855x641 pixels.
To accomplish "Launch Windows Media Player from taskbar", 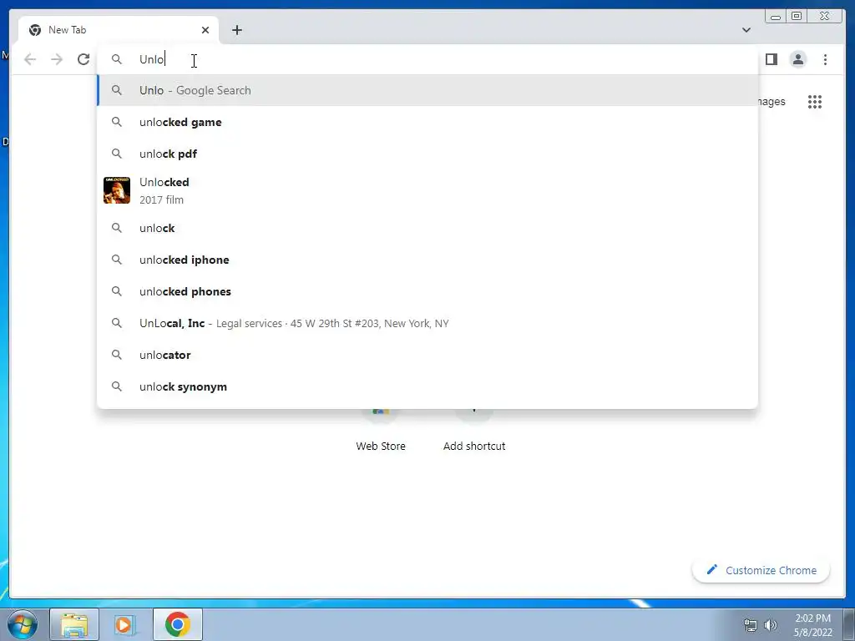I will pos(124,624).
